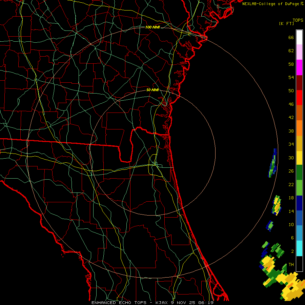Image resolution: width=305 pixels, height=305 pixels.
Task: Click the "KJAX" station identifier in caption
Action: click(x=162, y=303)
